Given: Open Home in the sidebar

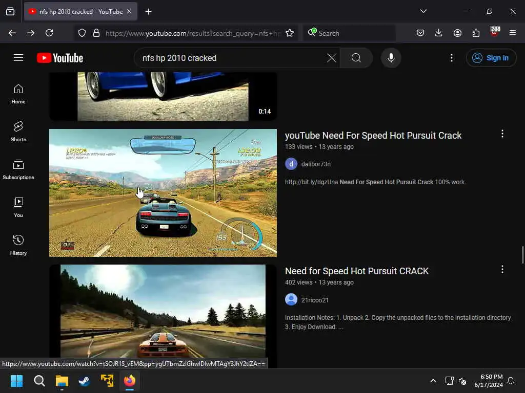Looking at the screenshot, I should 18,94.
